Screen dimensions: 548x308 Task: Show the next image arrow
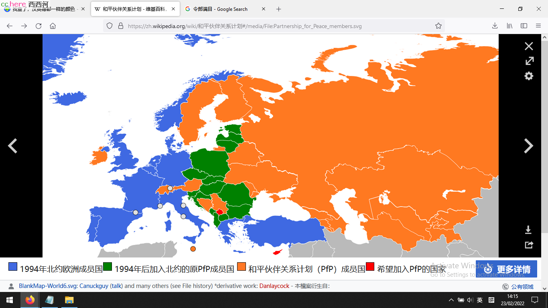528,146
